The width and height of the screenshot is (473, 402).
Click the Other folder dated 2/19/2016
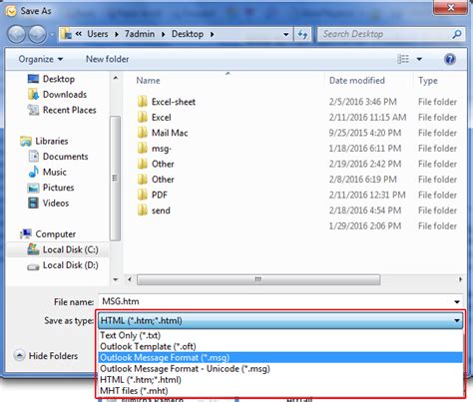163,164
